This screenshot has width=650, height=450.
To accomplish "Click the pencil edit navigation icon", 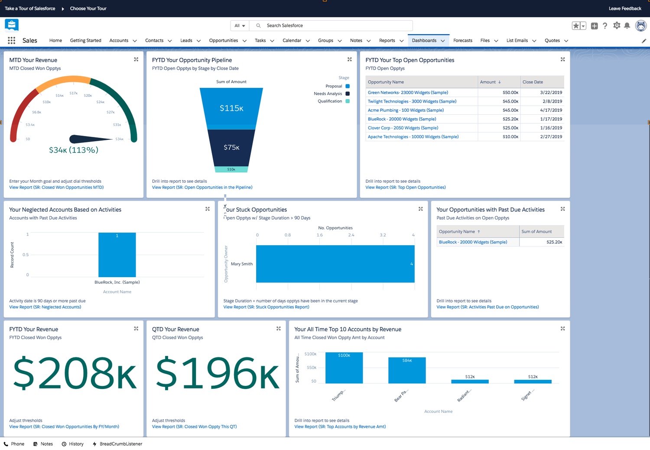I will 644,41.
